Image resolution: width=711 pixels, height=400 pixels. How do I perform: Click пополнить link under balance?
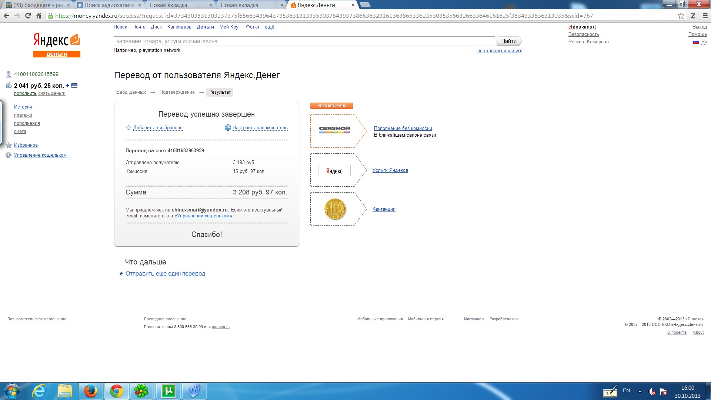point(25,93)
